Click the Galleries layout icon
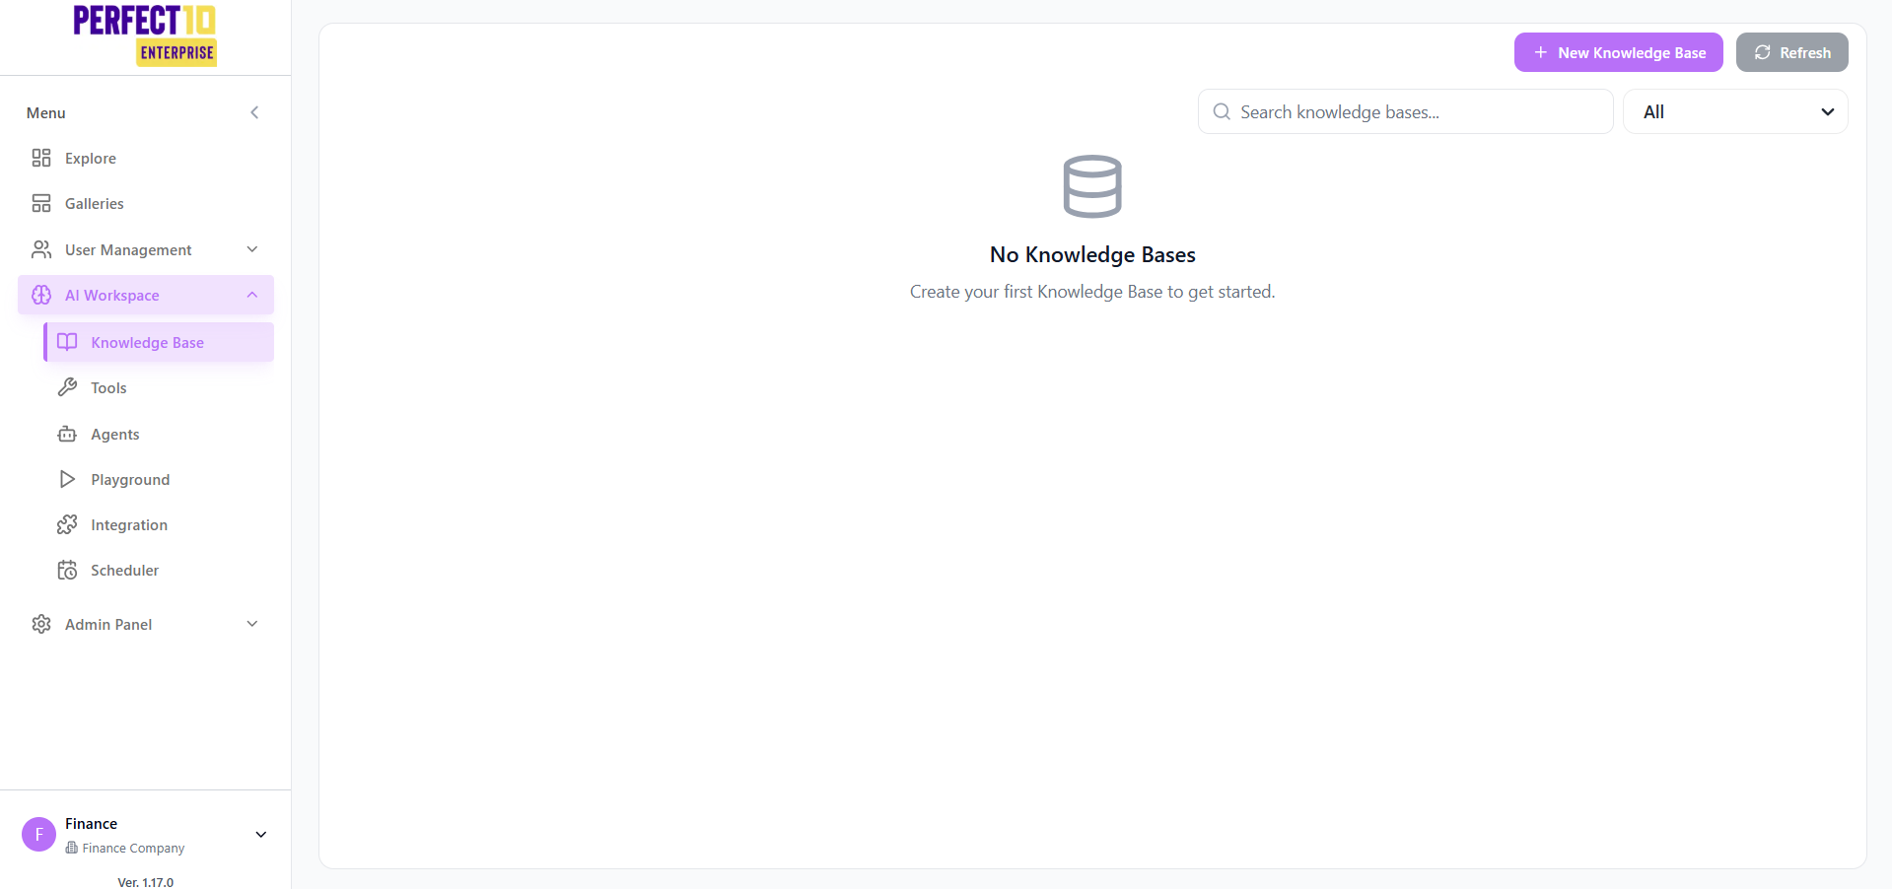1892x889 pixels. 41,203
